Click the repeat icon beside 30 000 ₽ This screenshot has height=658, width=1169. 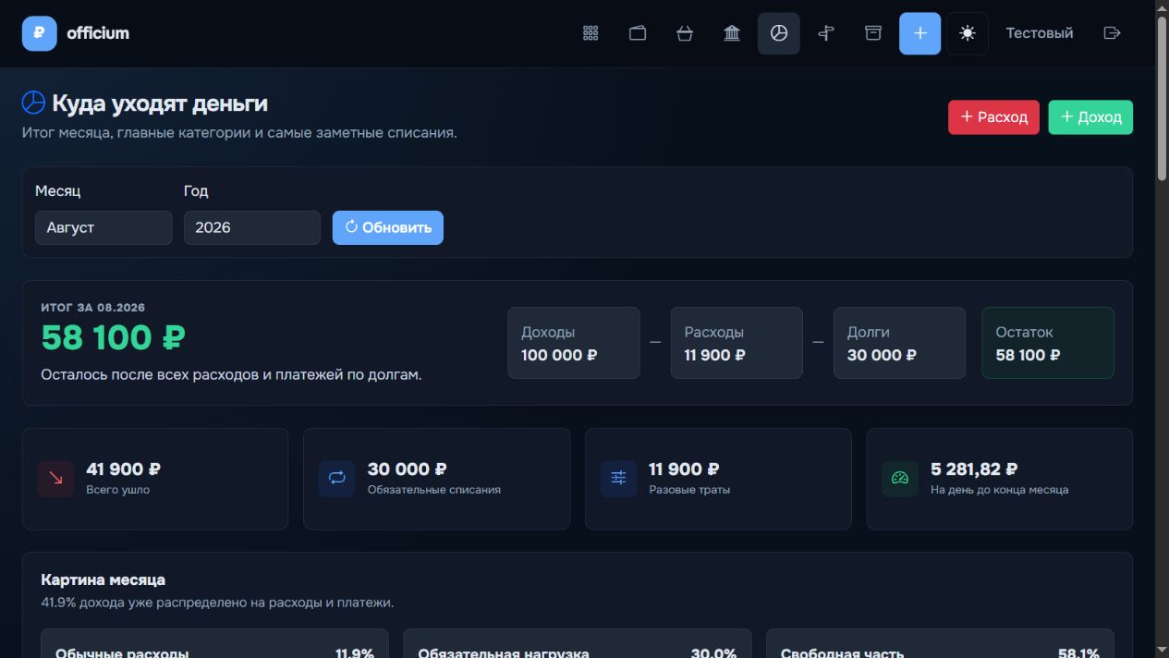click(336, 479)
